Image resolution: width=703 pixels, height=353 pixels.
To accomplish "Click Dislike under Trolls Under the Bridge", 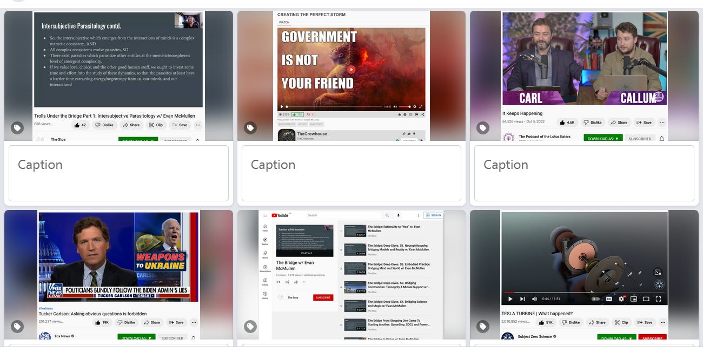I will pos(104,125).
